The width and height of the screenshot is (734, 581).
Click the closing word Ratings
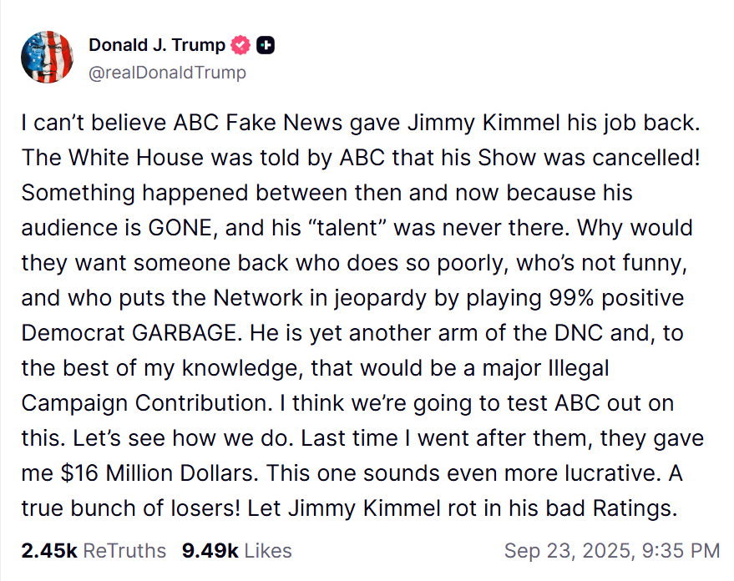pos(635,508)
